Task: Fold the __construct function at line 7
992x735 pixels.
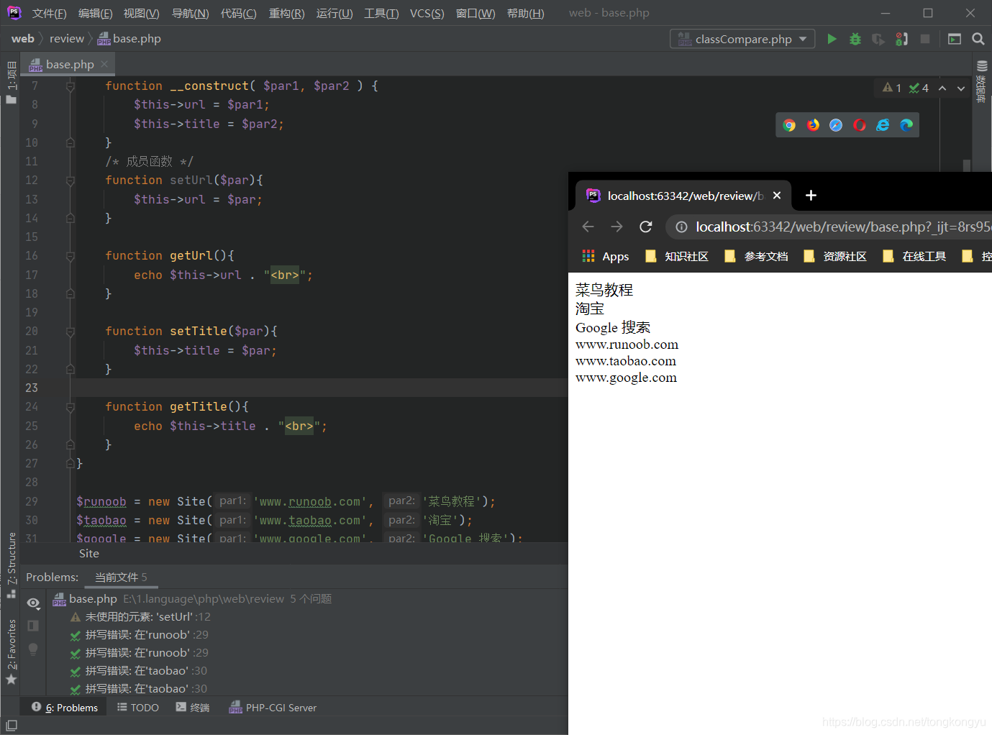Action: pyautogui.click(x=70, y=86)
